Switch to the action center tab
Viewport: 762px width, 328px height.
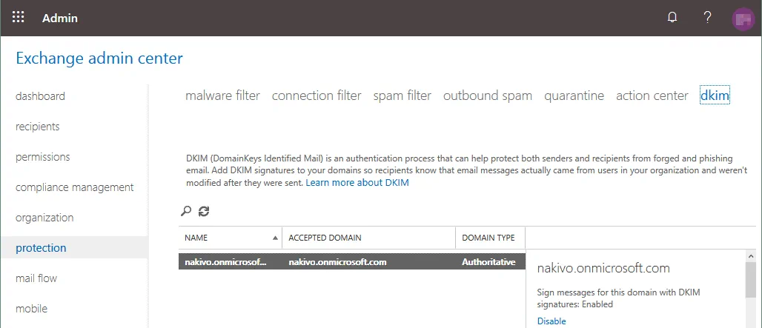coord(652,96)
